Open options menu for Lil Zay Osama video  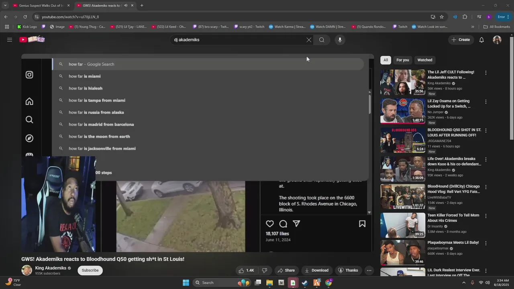click(486, 102)
